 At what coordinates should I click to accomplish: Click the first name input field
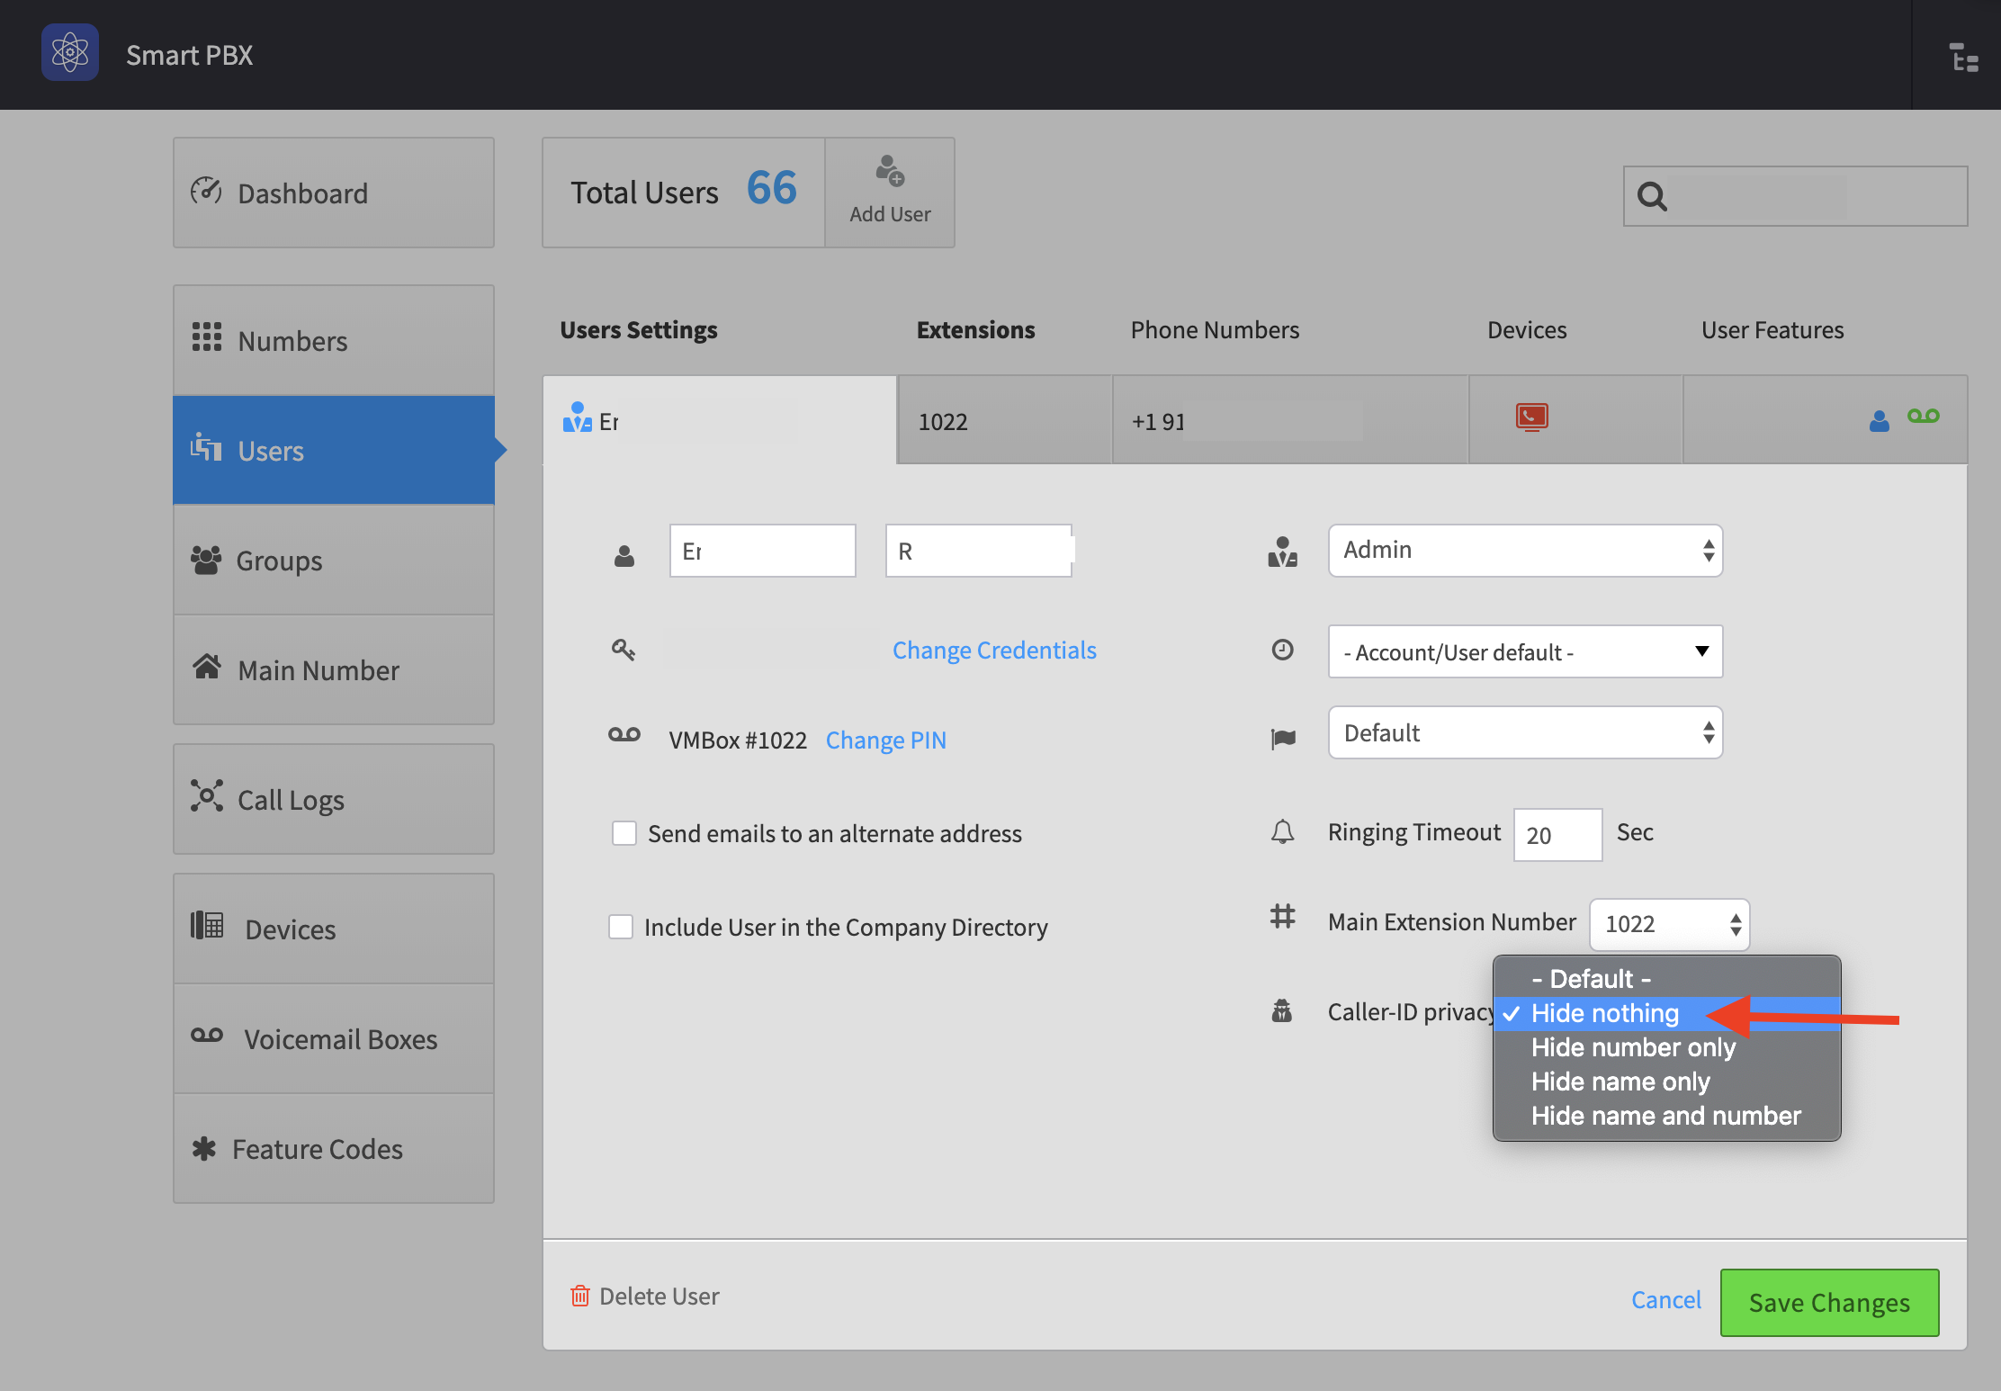pos(762,551)
